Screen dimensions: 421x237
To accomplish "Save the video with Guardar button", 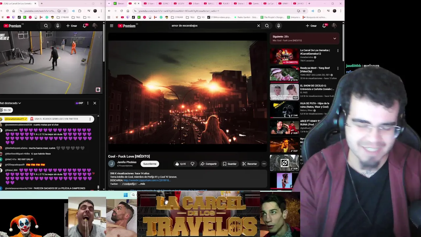I will tap(230, 164).
